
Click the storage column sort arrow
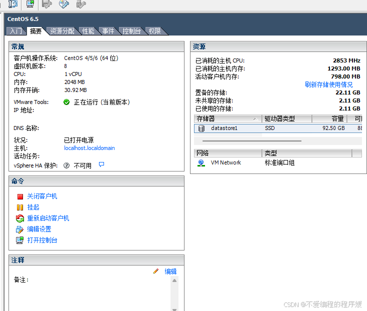[x=255, y=119]
